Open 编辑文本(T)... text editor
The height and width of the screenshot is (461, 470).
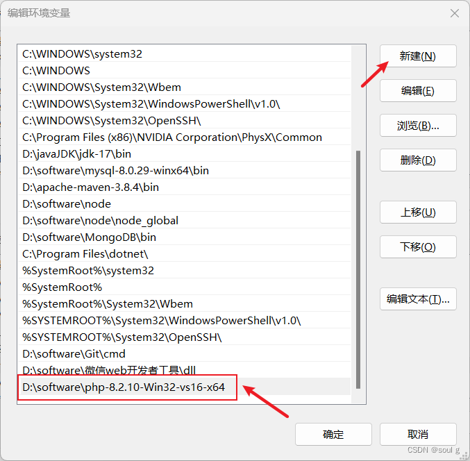point(418,299)
